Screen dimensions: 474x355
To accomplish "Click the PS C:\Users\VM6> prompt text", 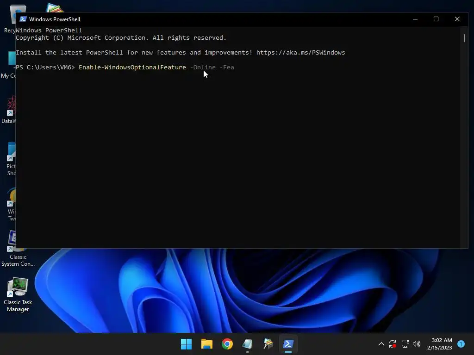I will tap(45, 67).
